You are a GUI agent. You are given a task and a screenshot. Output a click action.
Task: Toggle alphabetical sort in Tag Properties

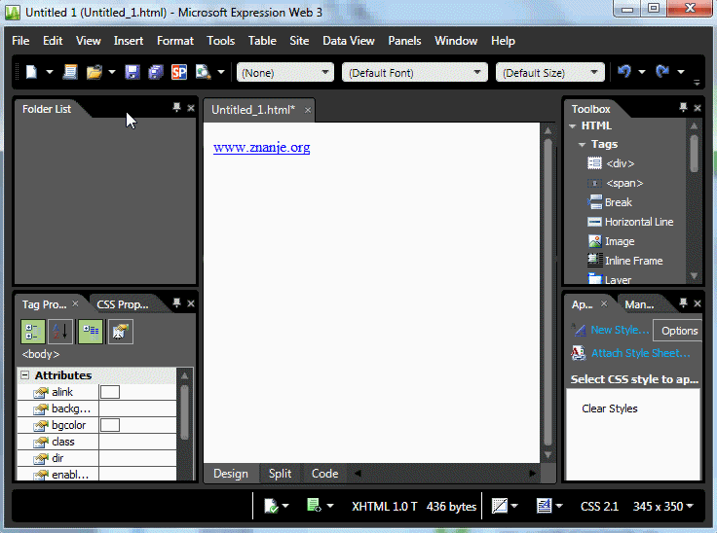(60, 332)
